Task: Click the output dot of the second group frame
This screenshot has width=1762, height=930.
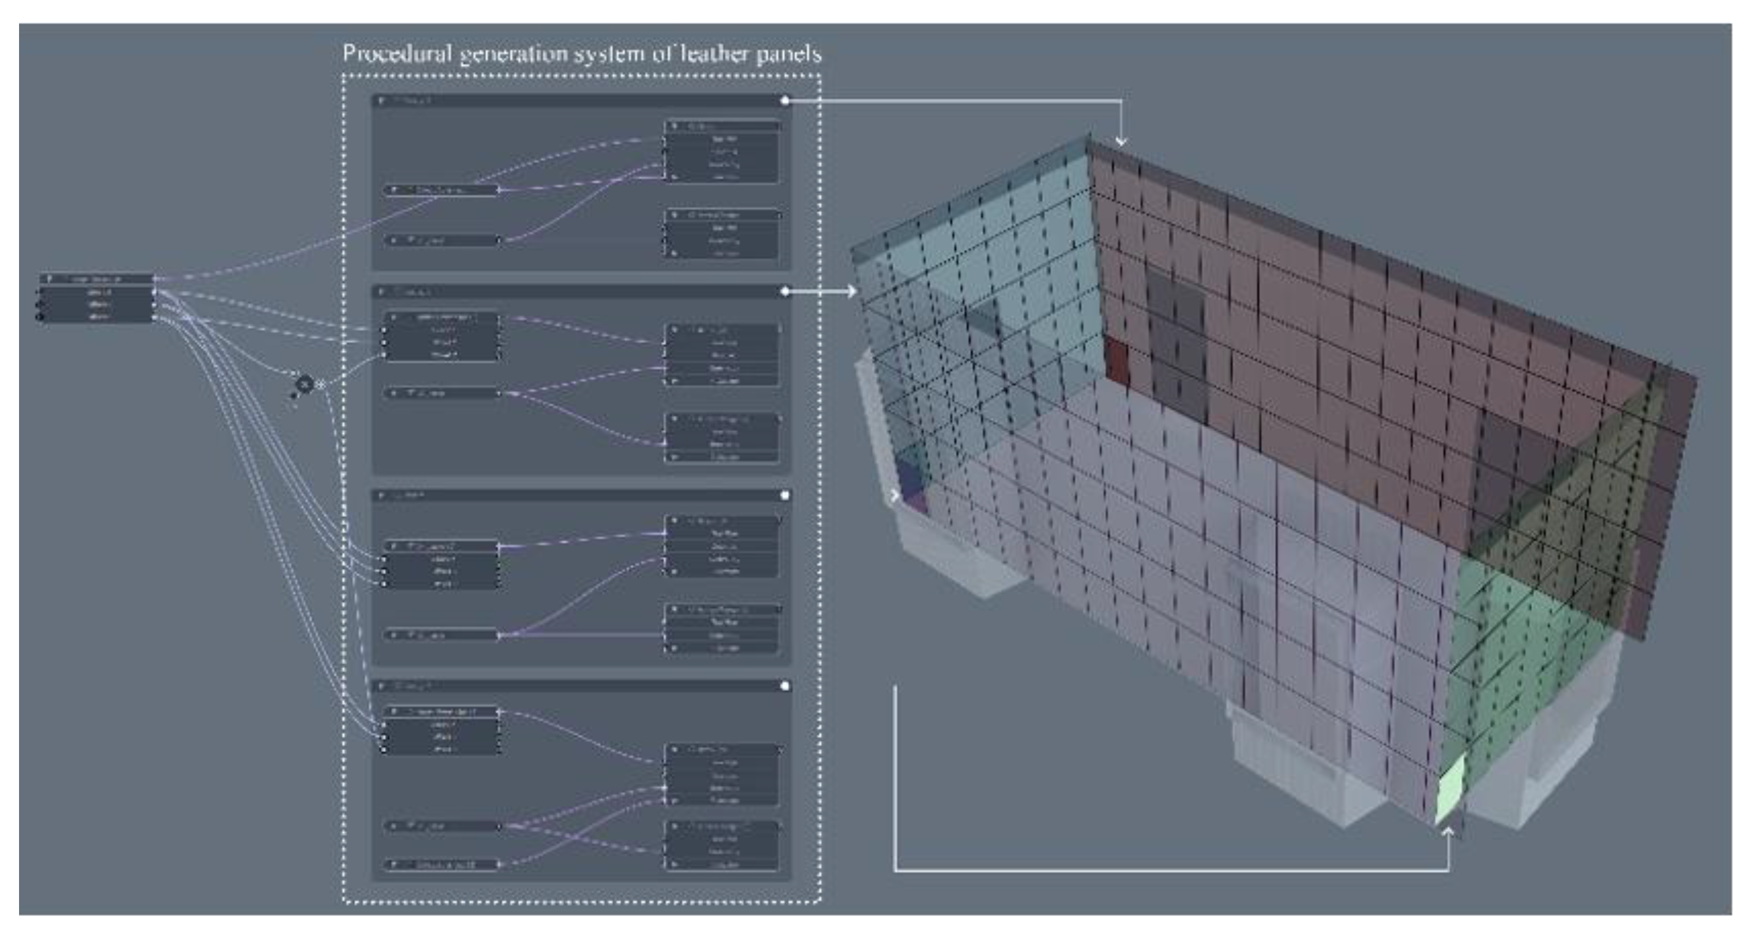Action: (x=785, y=291)
